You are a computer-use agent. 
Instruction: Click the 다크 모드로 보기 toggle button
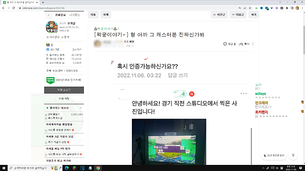coord(274,155)
